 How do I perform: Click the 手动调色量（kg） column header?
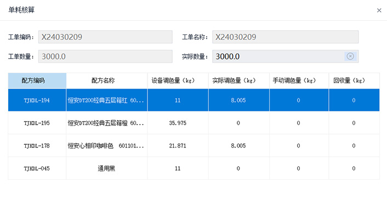coord(299,81)
